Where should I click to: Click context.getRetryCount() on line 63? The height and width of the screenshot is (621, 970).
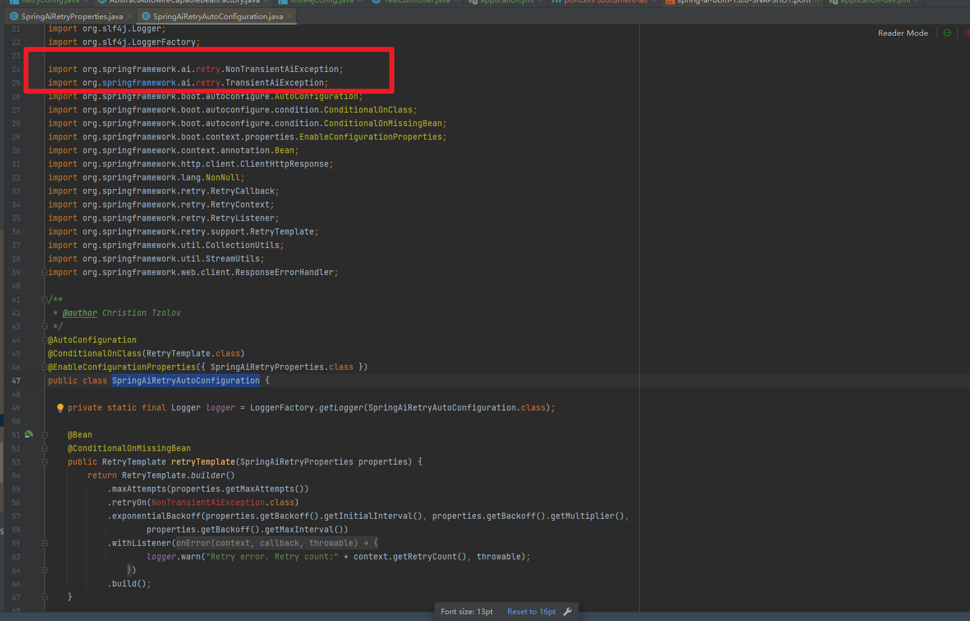tap(410, 556)
